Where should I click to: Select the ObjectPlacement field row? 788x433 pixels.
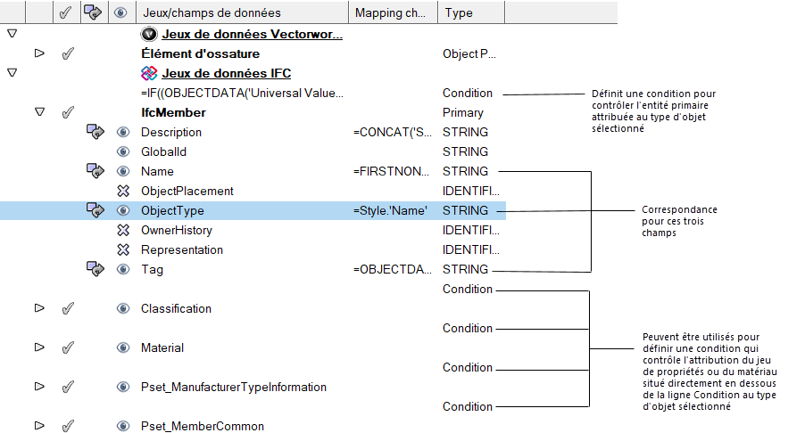click(187, 192)
